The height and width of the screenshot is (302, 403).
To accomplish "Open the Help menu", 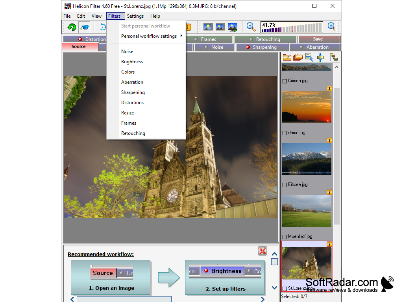I will (x=155, y=16).
